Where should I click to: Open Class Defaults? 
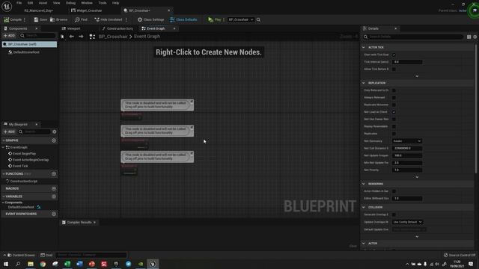pos(183,19)
